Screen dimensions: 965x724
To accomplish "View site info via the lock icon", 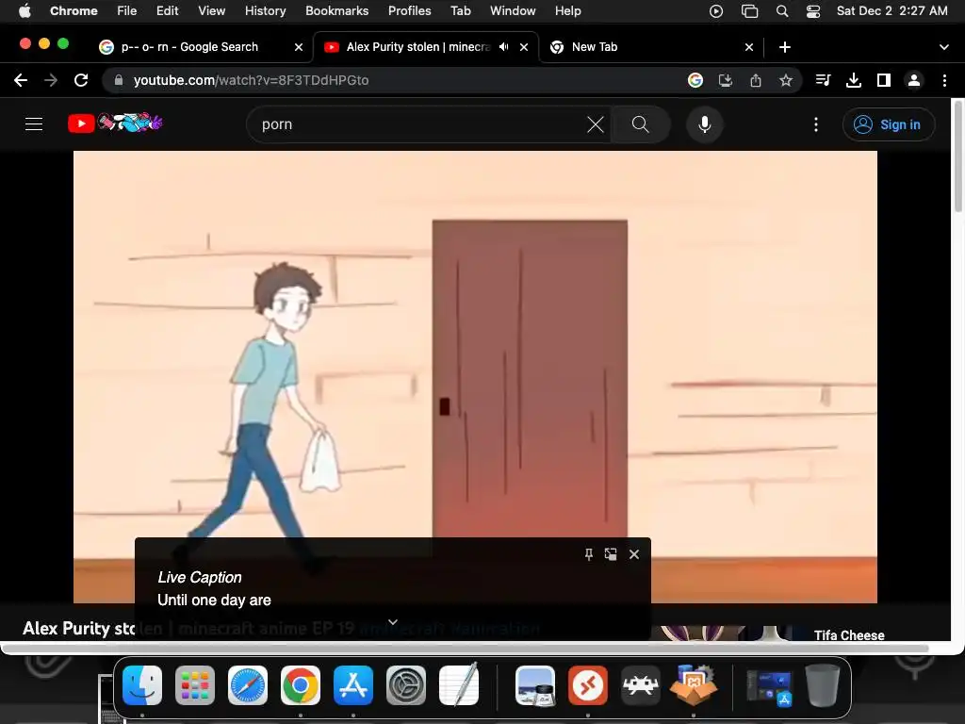I will (x=119, y=80).
